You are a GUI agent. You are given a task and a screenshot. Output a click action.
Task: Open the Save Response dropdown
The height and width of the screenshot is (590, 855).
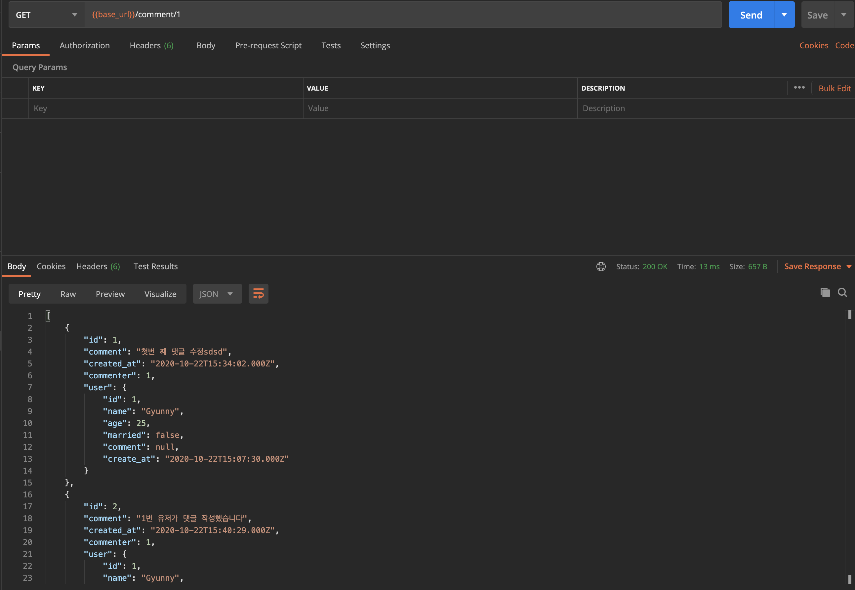(x=817, y=267)
